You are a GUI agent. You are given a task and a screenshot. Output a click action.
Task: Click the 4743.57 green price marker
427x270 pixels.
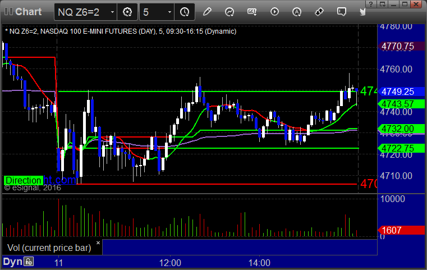point(401,104)
